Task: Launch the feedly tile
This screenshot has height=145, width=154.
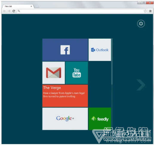Action: click(x=100, y=119)
